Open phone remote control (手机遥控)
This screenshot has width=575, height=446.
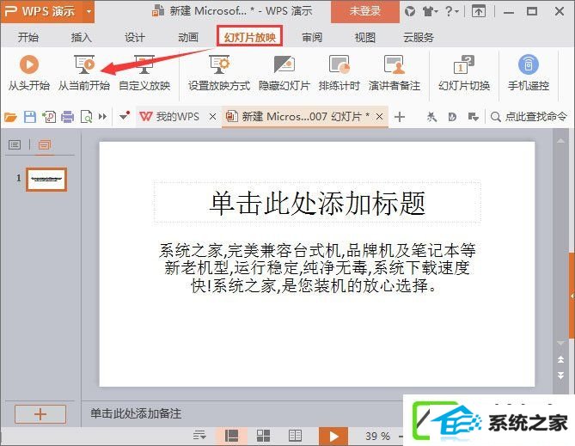529,73
